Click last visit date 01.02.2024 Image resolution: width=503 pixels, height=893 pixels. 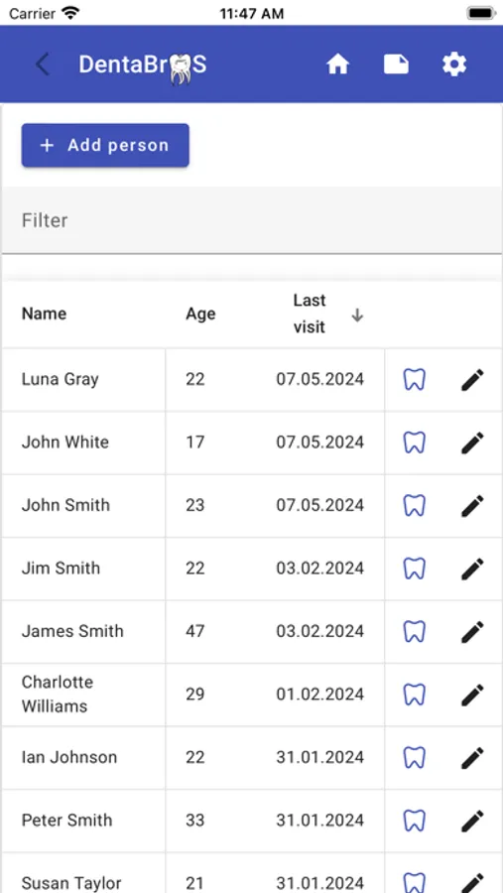pyautogui.click(x=320, y=695)
